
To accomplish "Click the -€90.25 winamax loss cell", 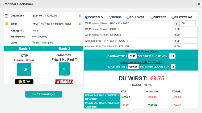I will [x=152, y=97].
